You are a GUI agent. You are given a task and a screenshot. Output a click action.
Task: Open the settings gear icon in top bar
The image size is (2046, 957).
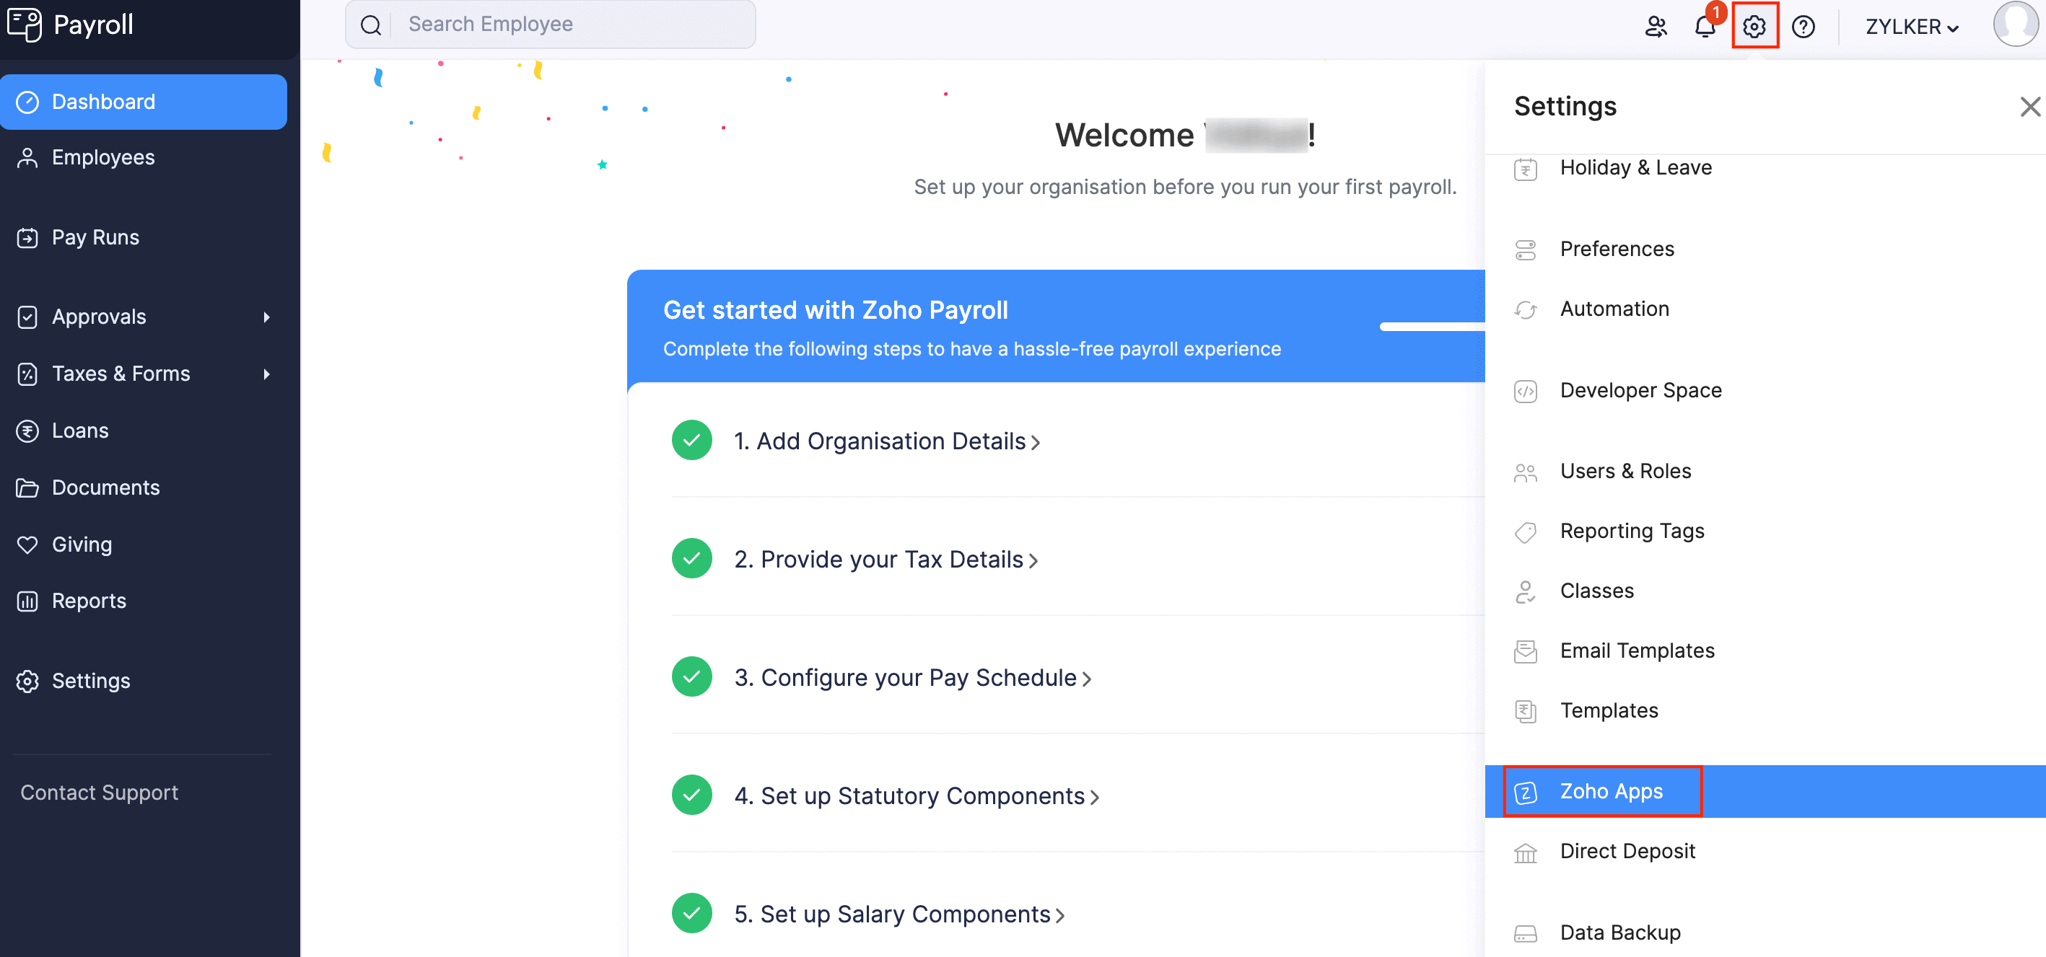pos(1754,26)
